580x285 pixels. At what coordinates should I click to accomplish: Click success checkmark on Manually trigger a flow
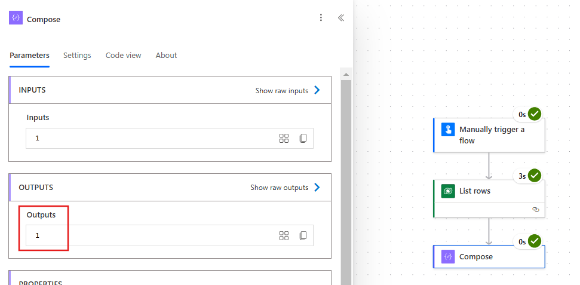[x=534, y=114]
